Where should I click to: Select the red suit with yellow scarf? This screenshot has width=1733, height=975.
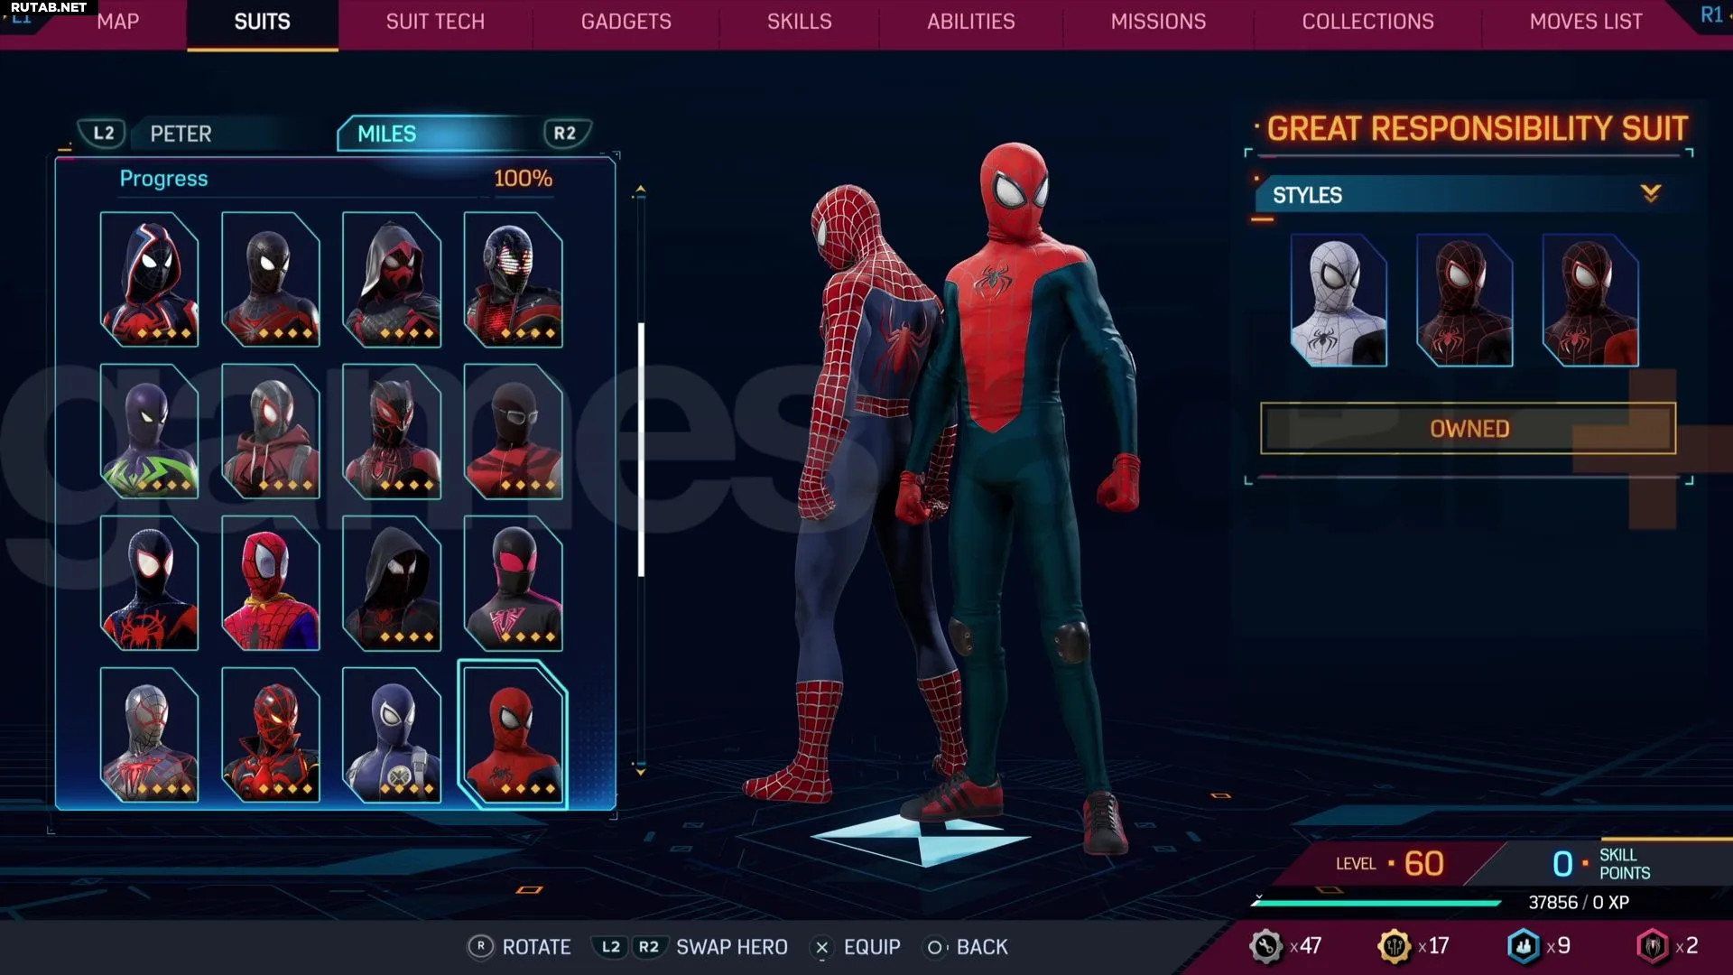(270, 582)
